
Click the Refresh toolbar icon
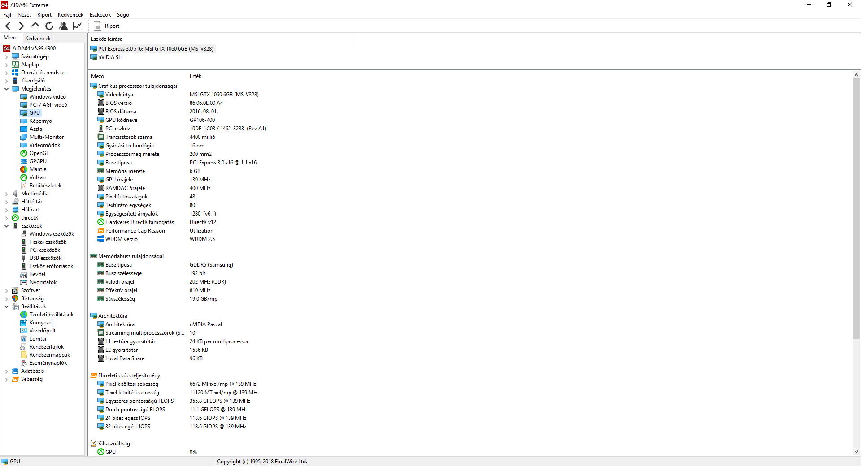(49, 26)
